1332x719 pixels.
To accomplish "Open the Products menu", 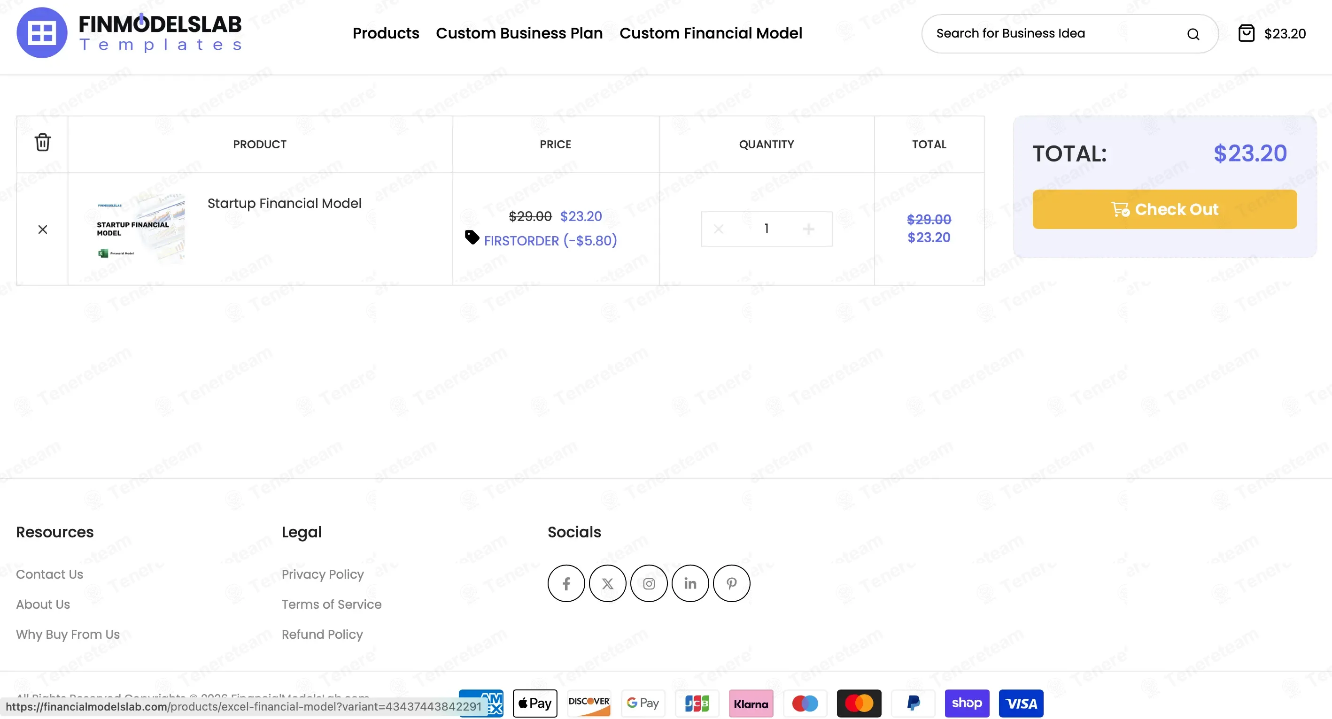I will tap(386, 34).
